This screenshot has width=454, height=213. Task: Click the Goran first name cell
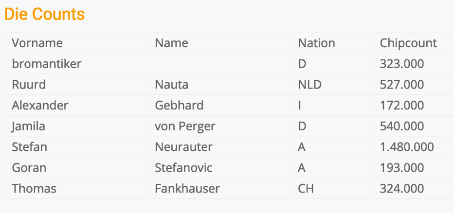[x=29, y=168]
